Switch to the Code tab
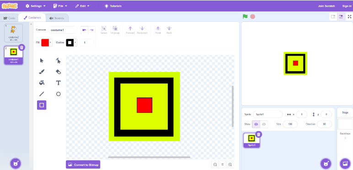 [9, 18]
